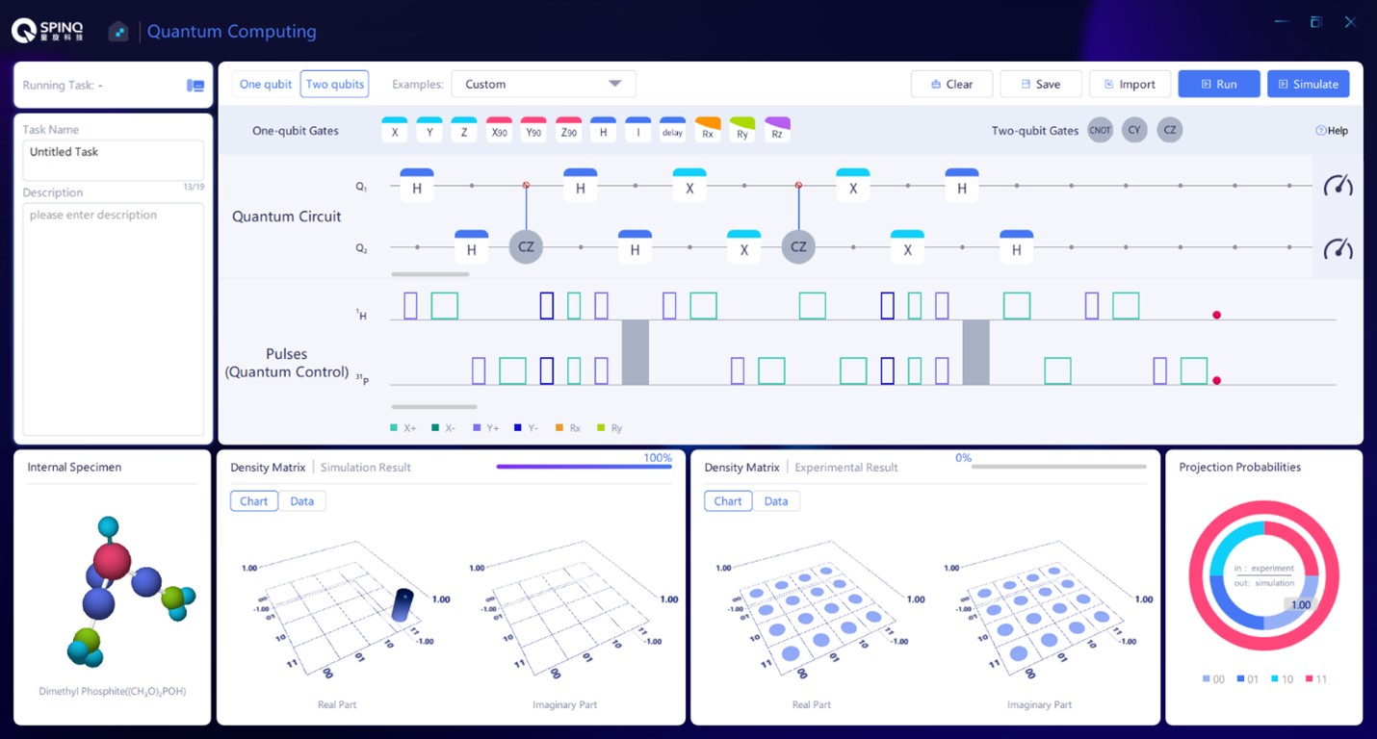Click the Pulses panel horizontal scrollbar
The width and height of the screenshot is (1377, 739).
click(x=434, y=407)
